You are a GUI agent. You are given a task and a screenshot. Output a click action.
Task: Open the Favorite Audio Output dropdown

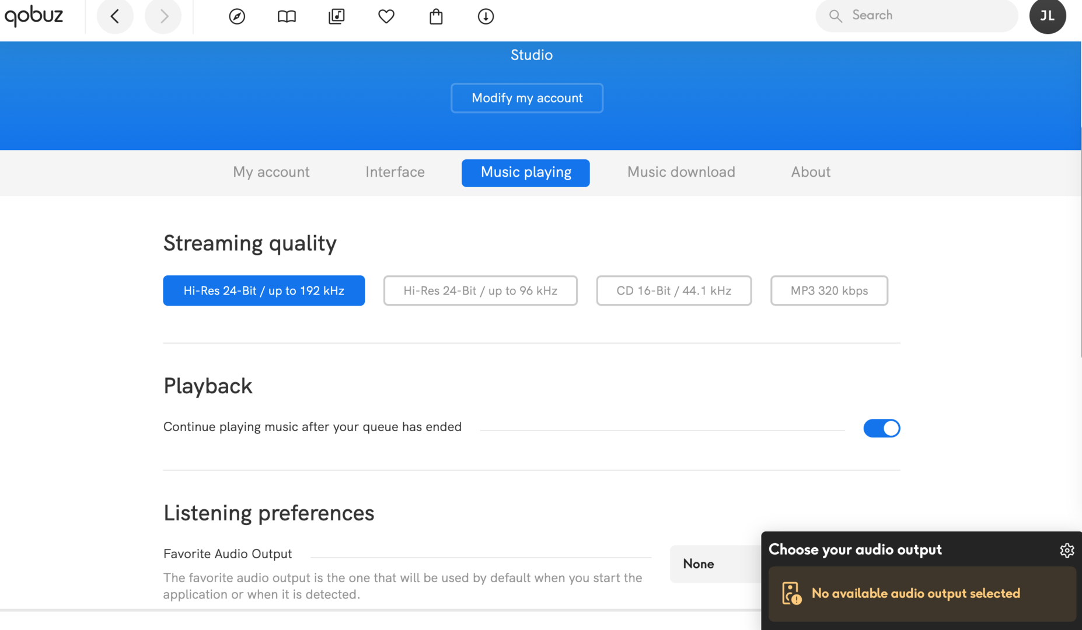[715, 564]
